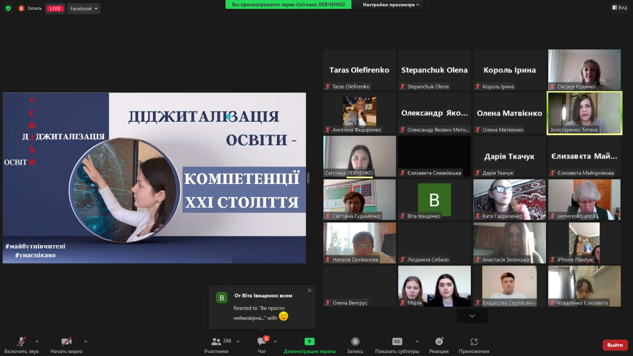Screen dimensions: 633x356
Task: Open the Вид menu
Action: [619, 7]
